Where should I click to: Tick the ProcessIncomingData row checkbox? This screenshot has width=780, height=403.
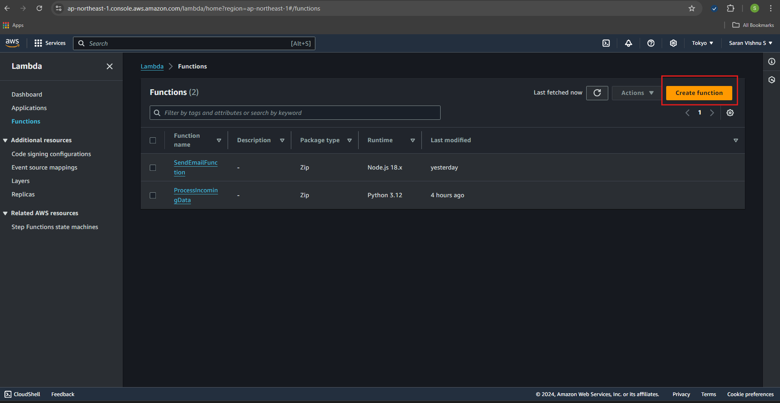coord(153,195)
